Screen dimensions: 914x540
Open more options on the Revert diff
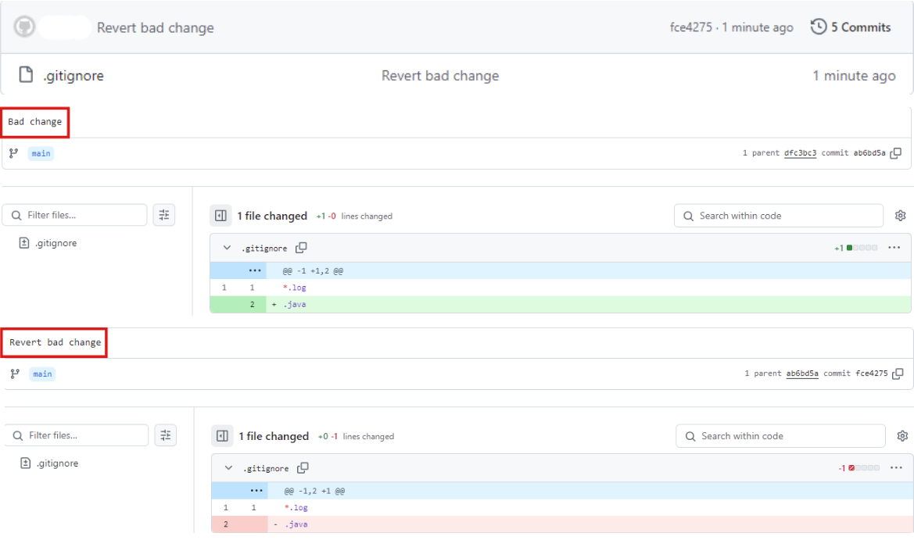(894, 467)
